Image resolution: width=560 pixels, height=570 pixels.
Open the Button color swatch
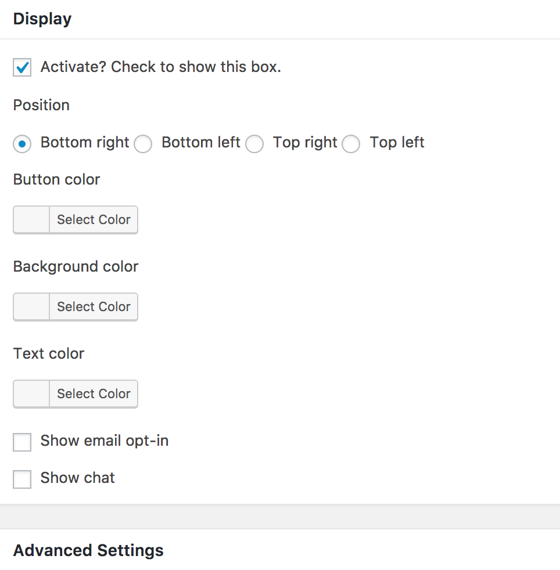(31, 219)
